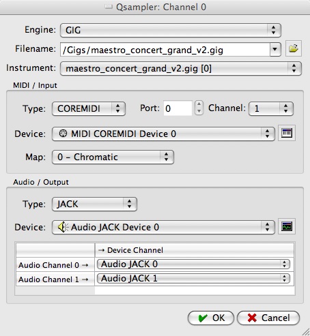310x336 pixels.
Task: Open the MIDI Channel dropdown
Action: click(x=271, y=108)
